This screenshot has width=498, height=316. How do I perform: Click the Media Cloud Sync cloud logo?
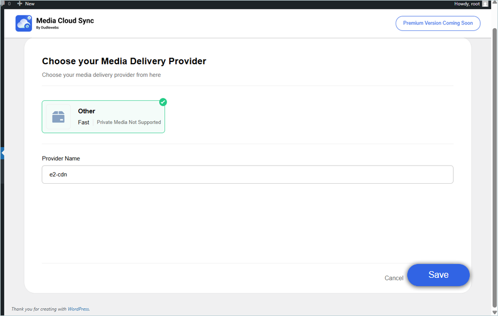(x=24, y=23)
